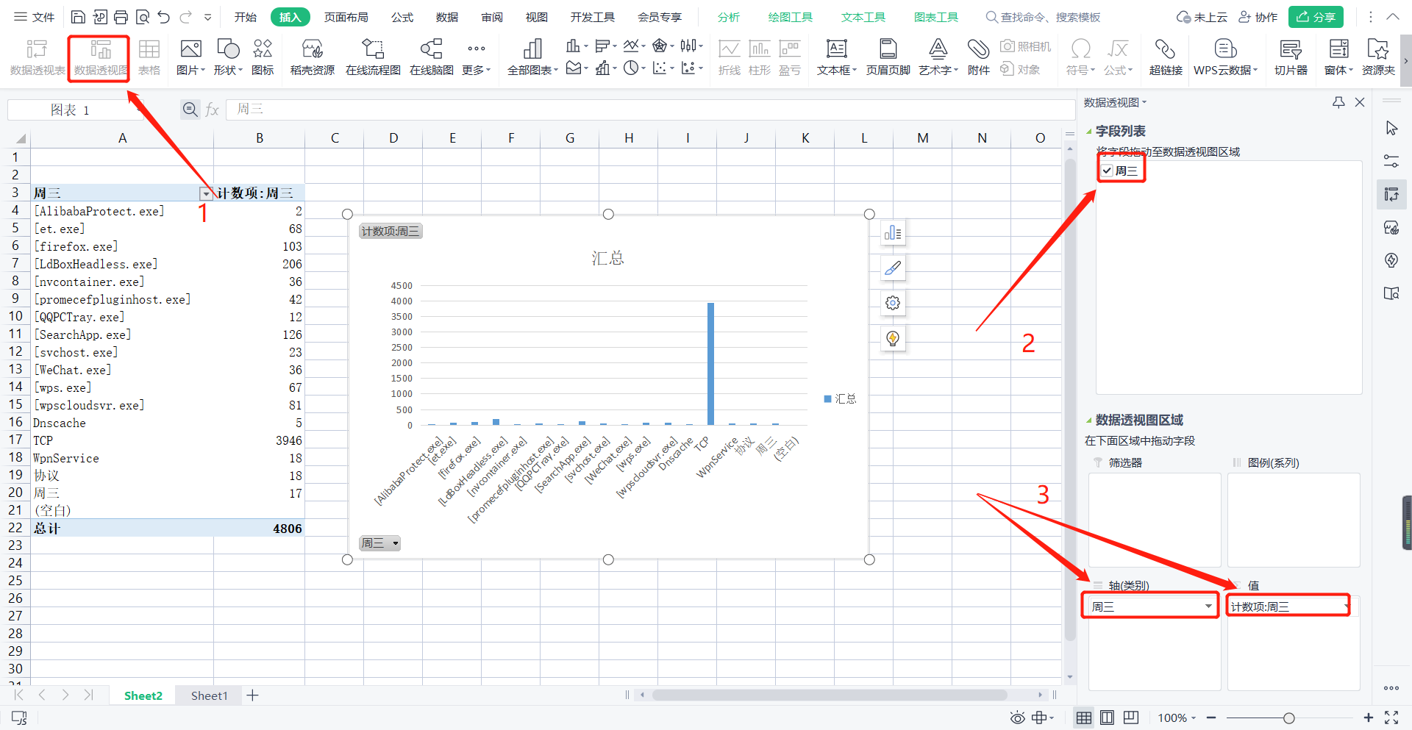Click 未上云 cloud status button
The width and height of the screenshot is (1412, 730).
click(1202, 17)
